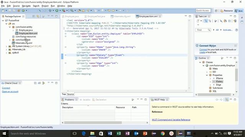Open Chrome from taskbar
The image size is (245, 137).
click(x=163, y=134)
